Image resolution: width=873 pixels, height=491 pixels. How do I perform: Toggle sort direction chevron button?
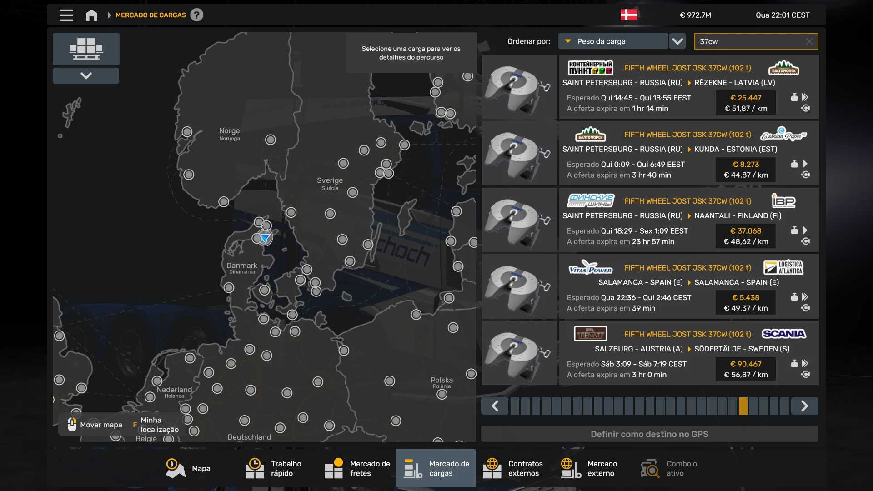pyautogui.click(x=677, y=41)
